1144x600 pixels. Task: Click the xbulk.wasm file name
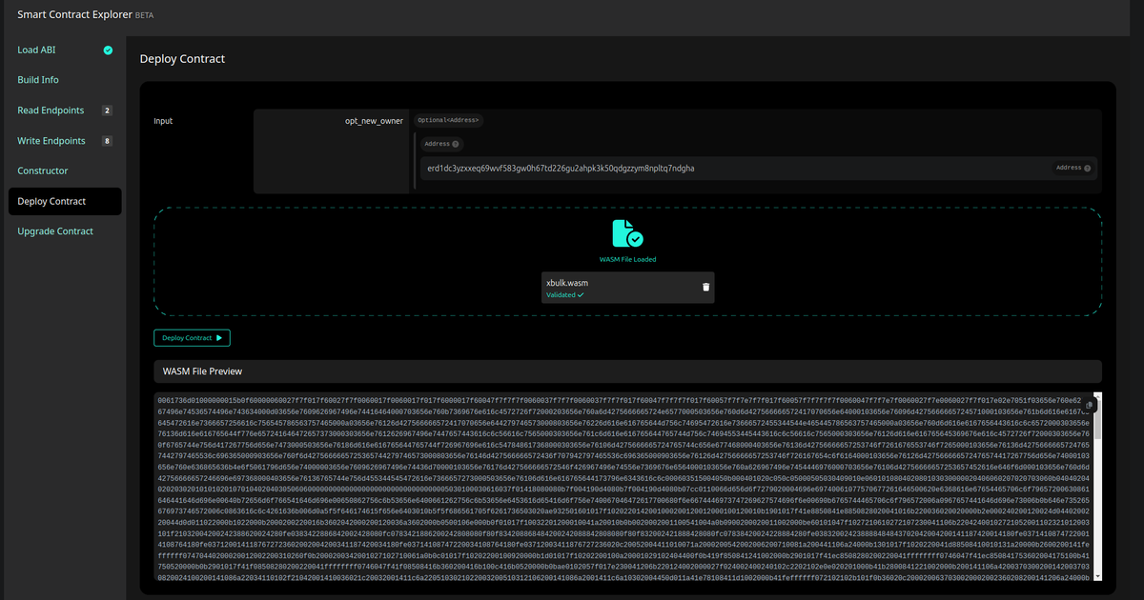point(566,284)
